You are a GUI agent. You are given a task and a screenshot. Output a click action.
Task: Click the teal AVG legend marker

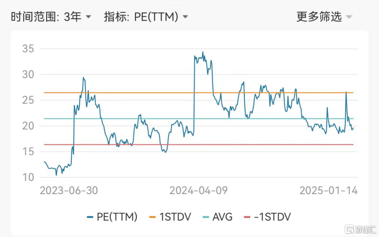pyautogui.click(x=205, y=217)
